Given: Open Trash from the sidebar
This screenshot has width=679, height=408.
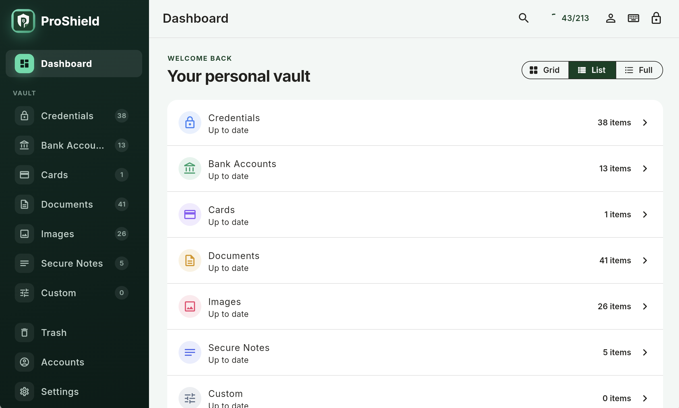Looking at the screenshot, I should point(74,333).
